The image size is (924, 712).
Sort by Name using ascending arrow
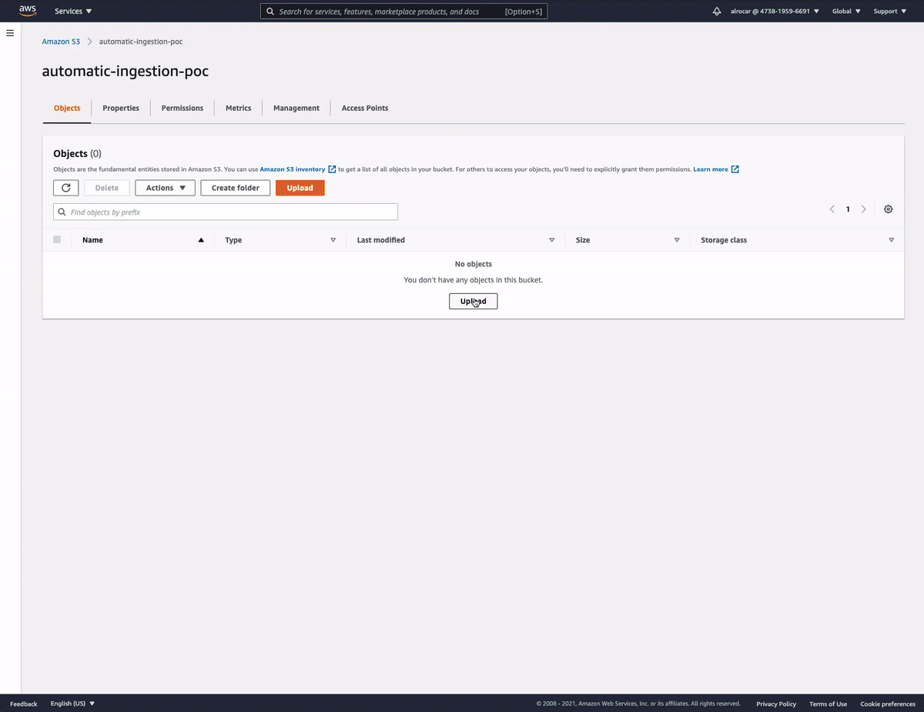(x=201, y=240)
